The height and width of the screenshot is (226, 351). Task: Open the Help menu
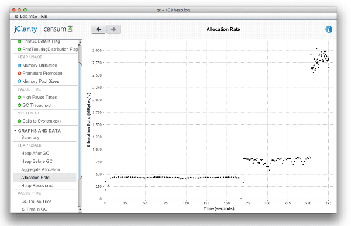[43, 16]
